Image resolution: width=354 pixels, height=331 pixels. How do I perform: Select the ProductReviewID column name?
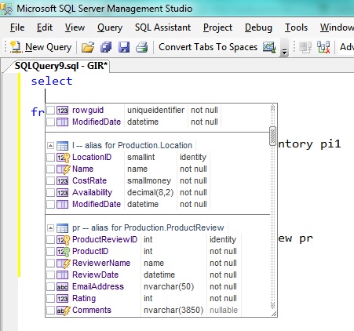tap(104, 239)
